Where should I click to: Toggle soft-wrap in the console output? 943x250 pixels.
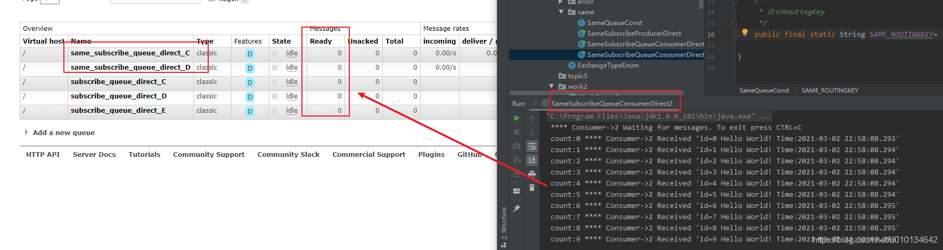tap(531, 146)
